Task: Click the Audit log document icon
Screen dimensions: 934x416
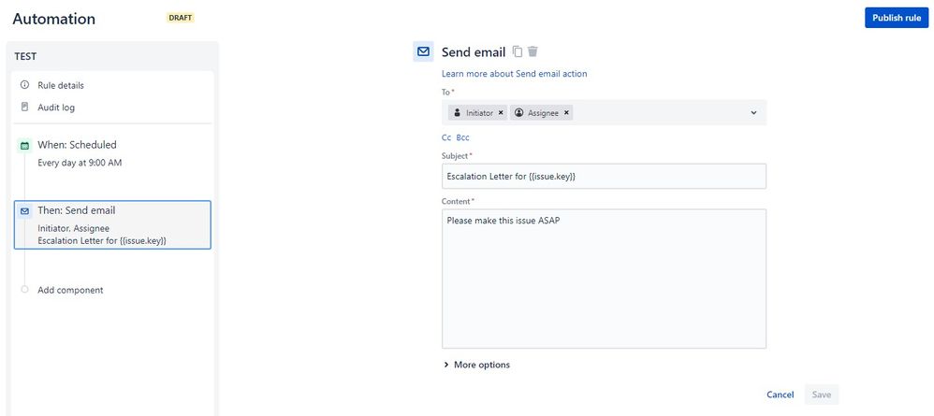Action: [24, 108]
